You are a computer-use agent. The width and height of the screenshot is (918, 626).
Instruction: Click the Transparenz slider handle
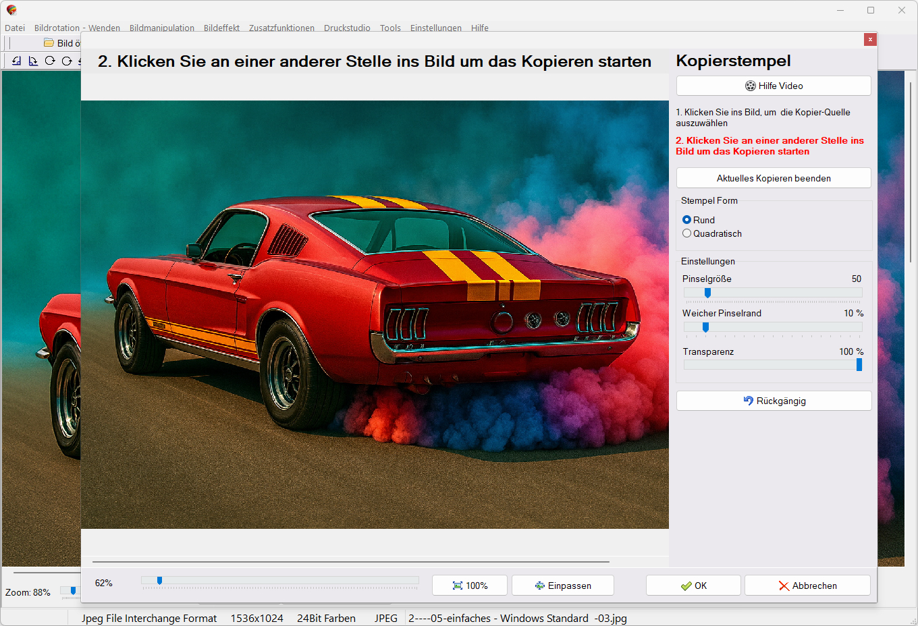pos(859,365)
